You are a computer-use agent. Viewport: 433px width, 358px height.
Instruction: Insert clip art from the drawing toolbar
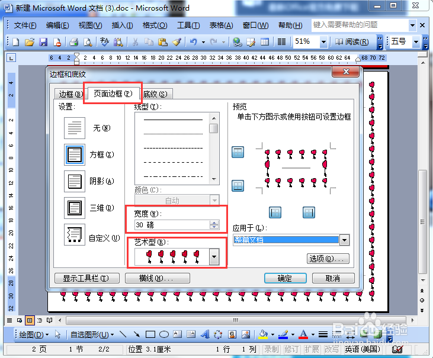pos(232,334)
